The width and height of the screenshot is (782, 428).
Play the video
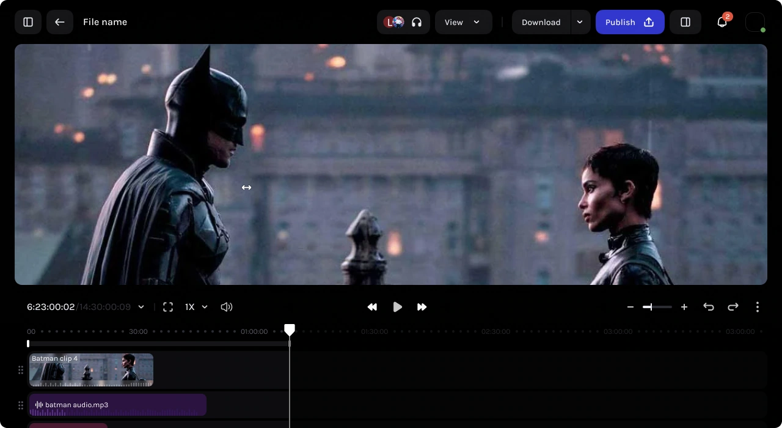[397, 307]
